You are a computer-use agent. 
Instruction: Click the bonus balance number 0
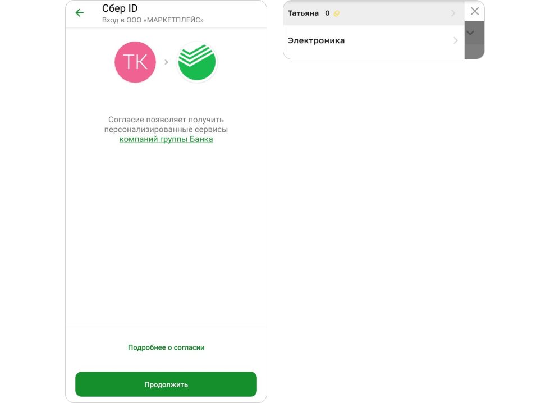[327, 13]
